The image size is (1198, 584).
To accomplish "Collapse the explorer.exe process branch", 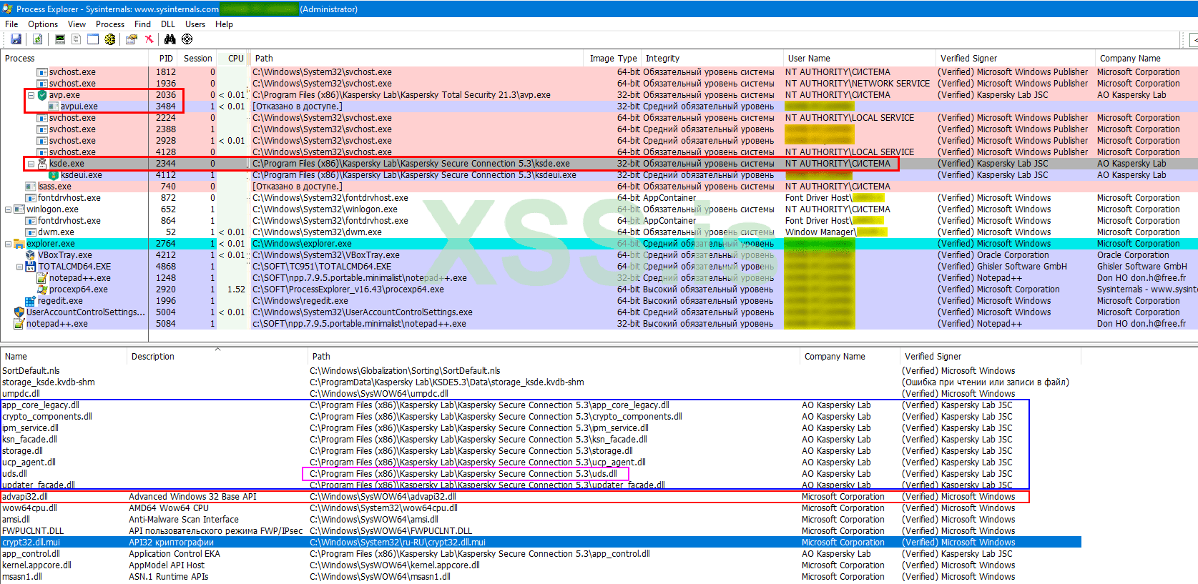I will pos(8,244).
